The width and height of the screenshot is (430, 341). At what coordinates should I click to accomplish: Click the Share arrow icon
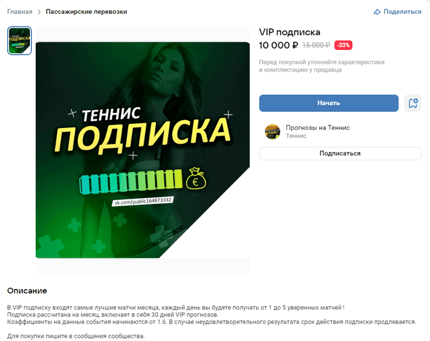[377, 12]
